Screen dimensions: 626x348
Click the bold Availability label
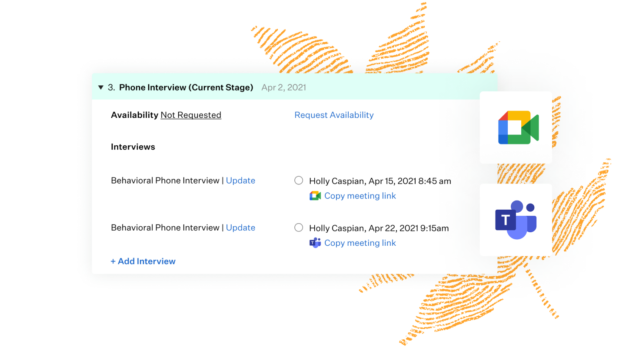(x=134, y=115)
